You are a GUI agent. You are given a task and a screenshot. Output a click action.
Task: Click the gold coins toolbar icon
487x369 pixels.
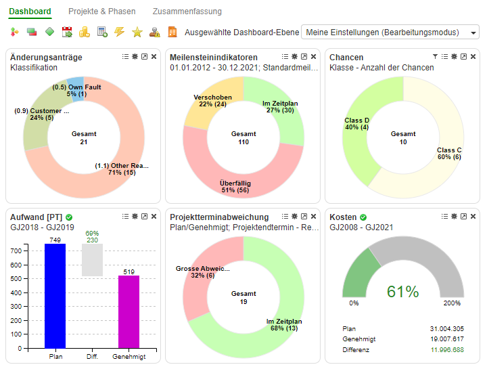85,32
